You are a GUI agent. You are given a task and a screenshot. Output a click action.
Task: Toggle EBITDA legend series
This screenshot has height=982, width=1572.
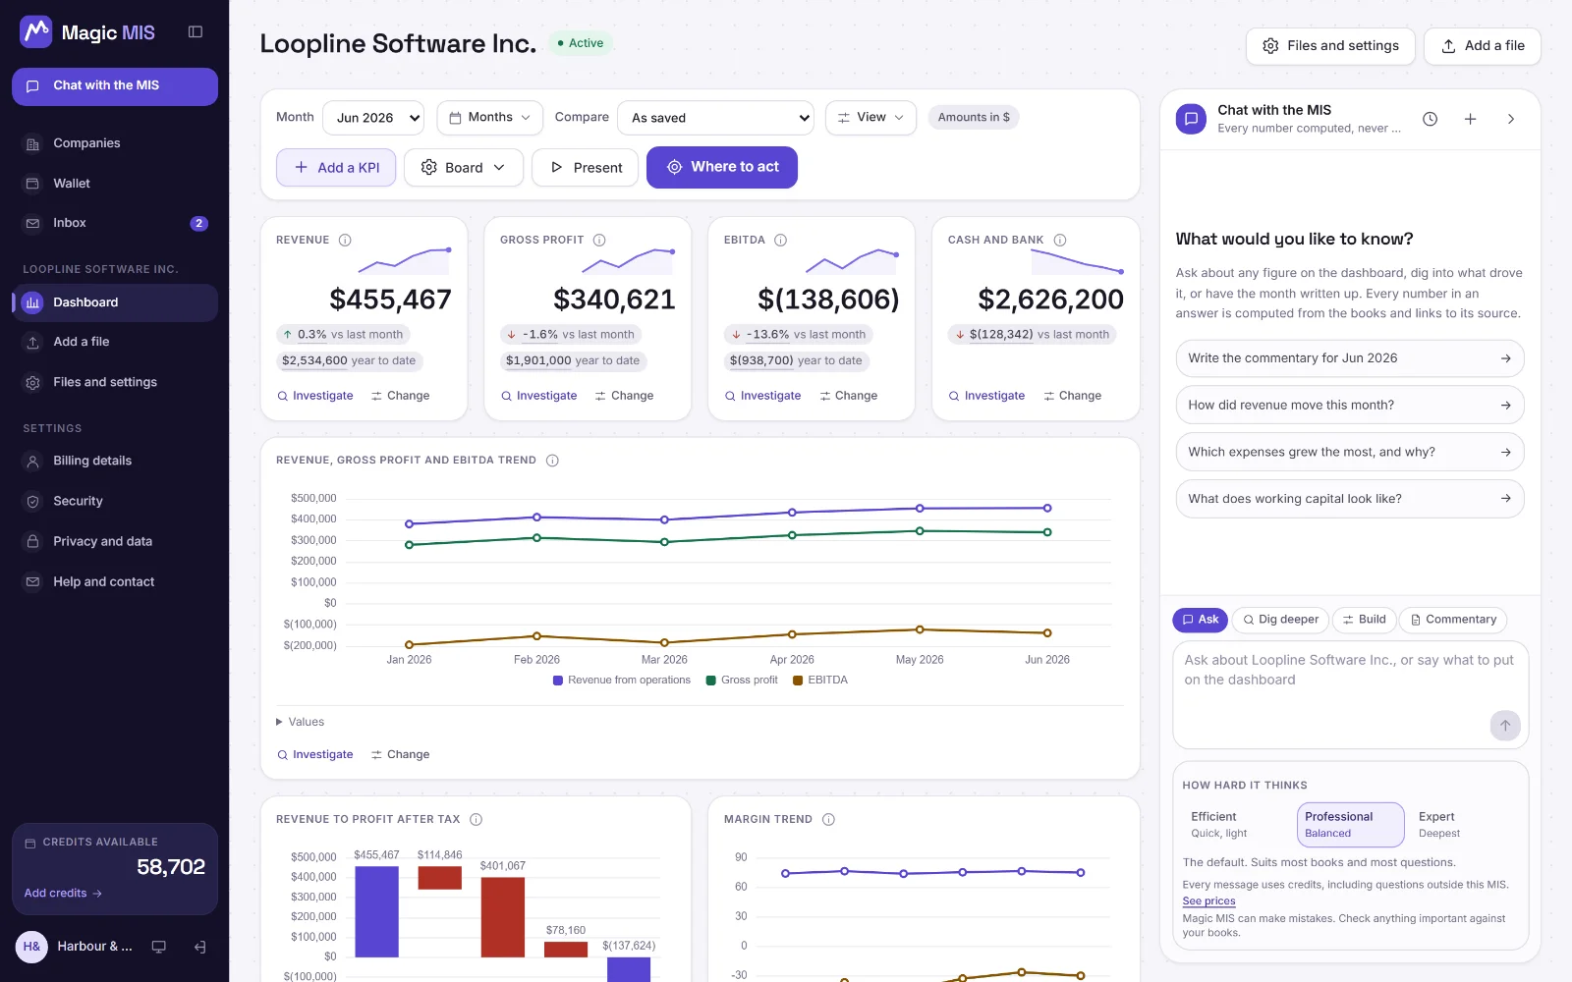point(820,680)
